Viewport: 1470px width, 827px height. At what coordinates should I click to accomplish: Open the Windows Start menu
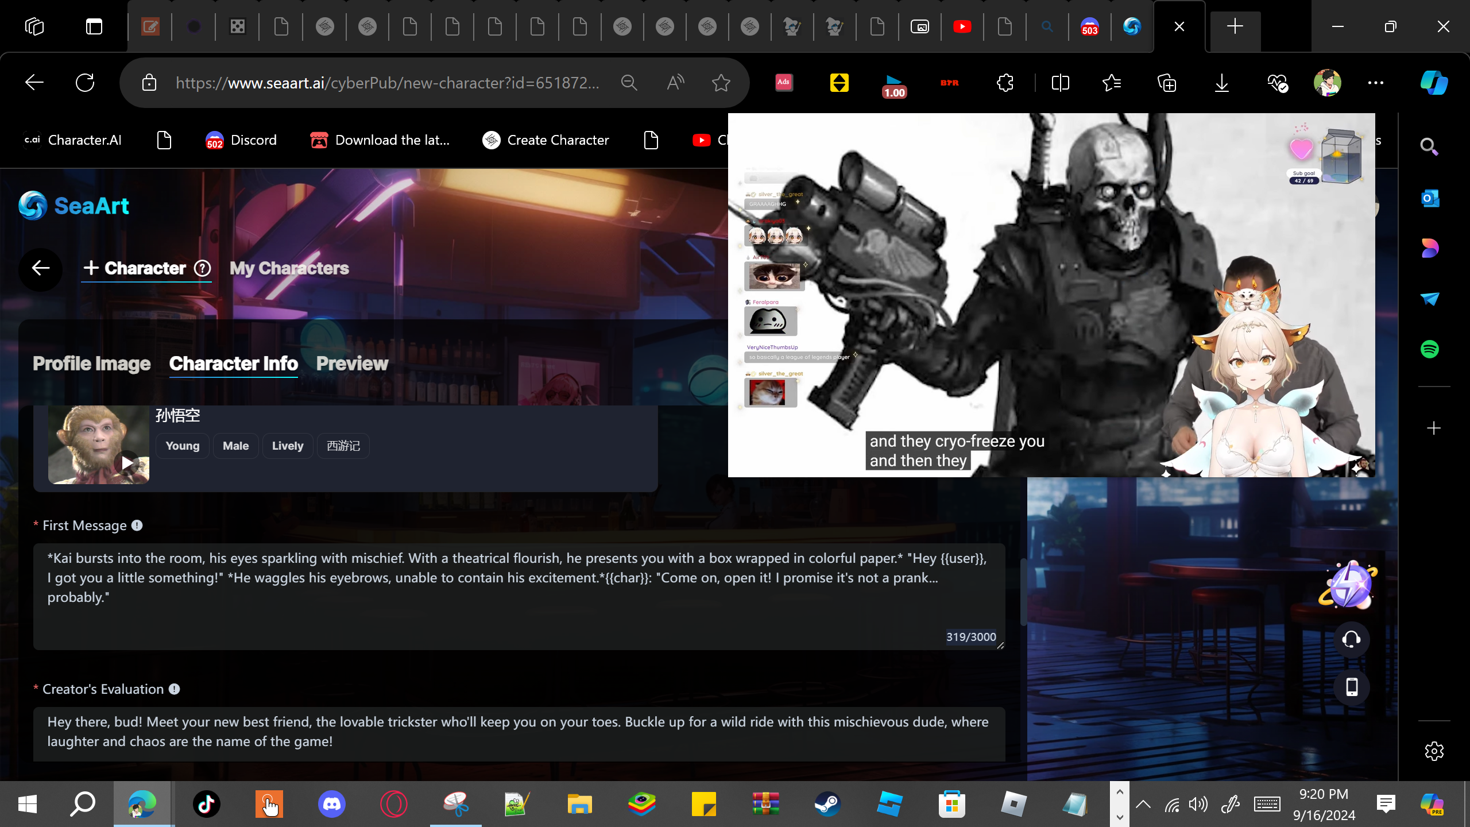28,804
